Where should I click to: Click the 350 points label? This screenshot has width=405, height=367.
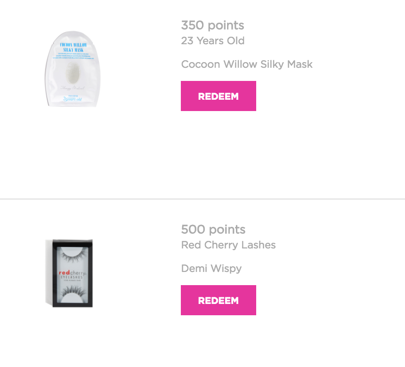click(212, 25)
